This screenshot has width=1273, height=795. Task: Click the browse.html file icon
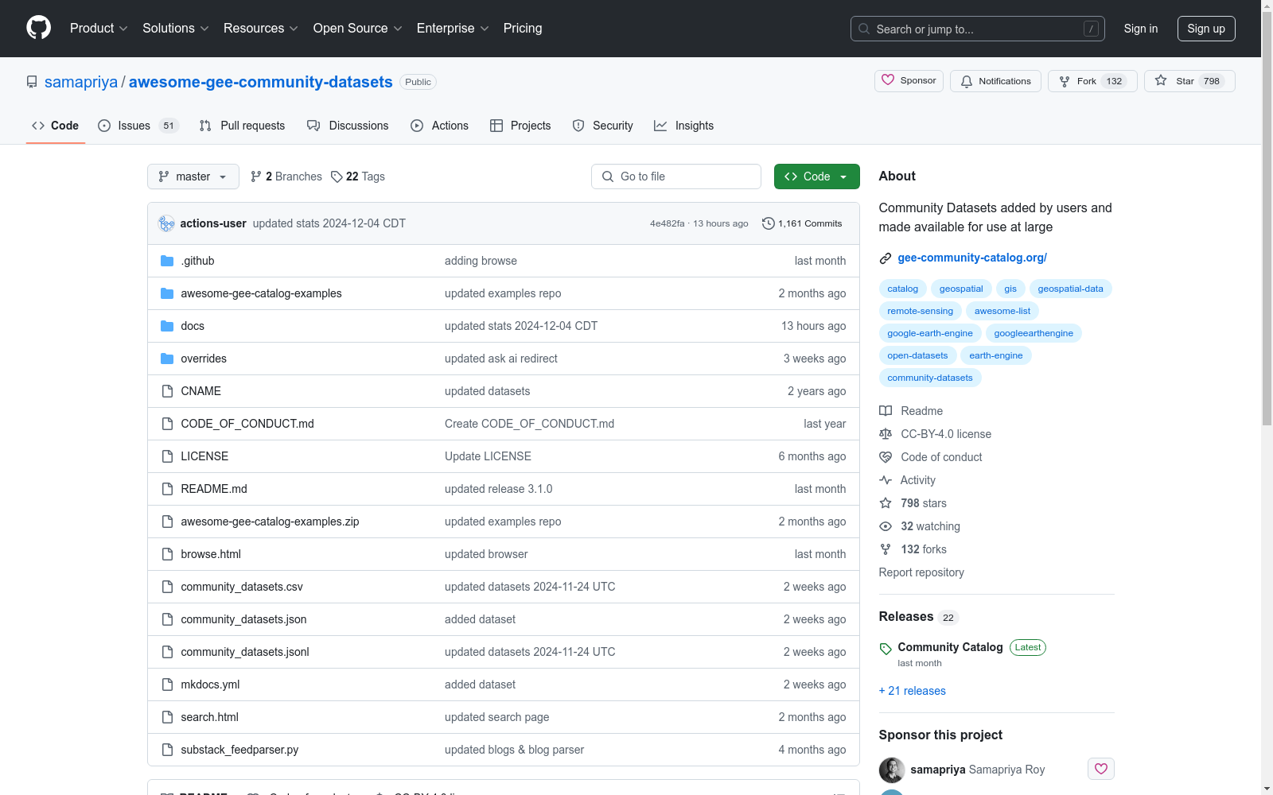point(167,554)
